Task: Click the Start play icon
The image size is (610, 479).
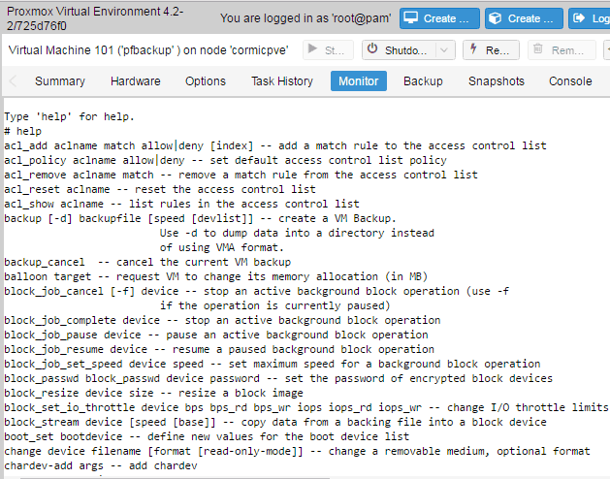Action: coord(312,49)
